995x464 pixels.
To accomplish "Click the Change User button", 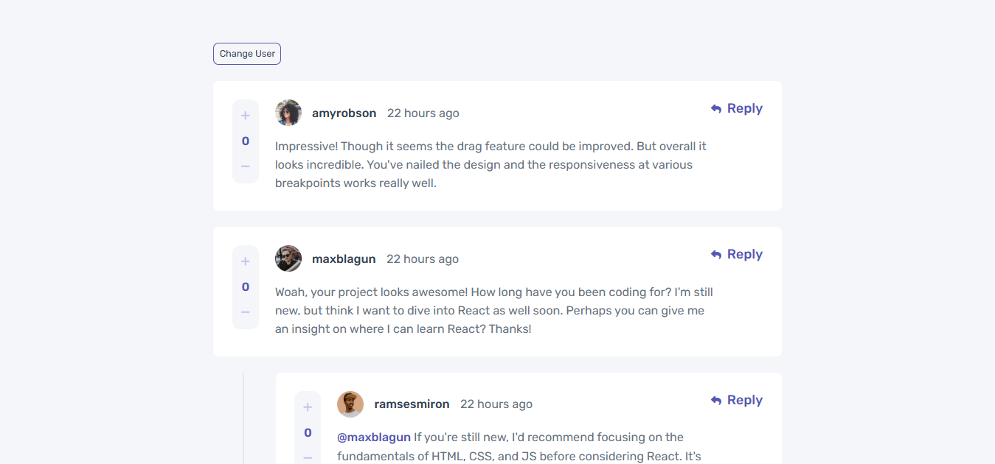I will (247, 54).
